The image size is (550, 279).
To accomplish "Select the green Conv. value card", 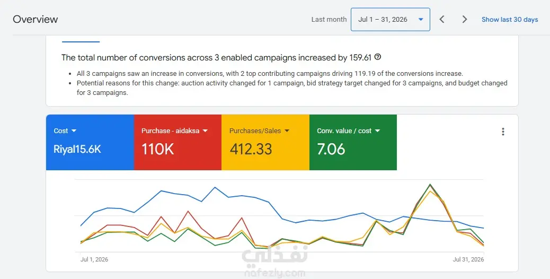I will coord(353,143).
